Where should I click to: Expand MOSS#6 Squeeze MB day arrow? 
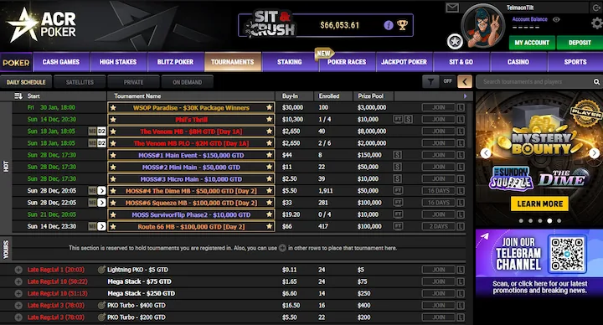[x=101, y=203]
